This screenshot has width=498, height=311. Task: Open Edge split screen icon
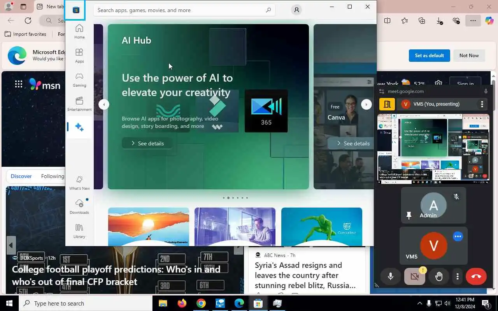pyautogui.click(x=387, y=21)
